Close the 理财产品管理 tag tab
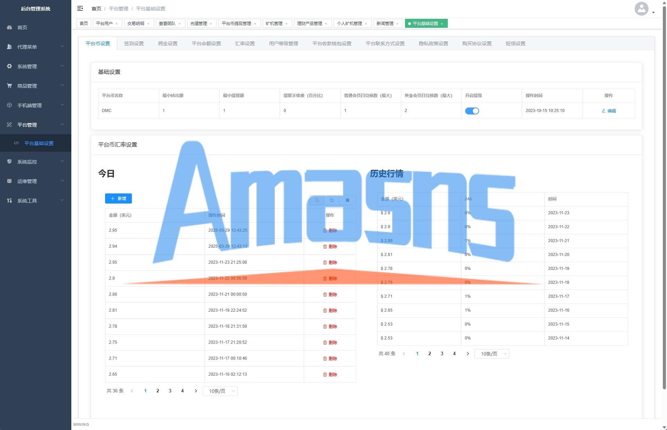This screenshot has width=667, height=430. (x=326, y=24)
